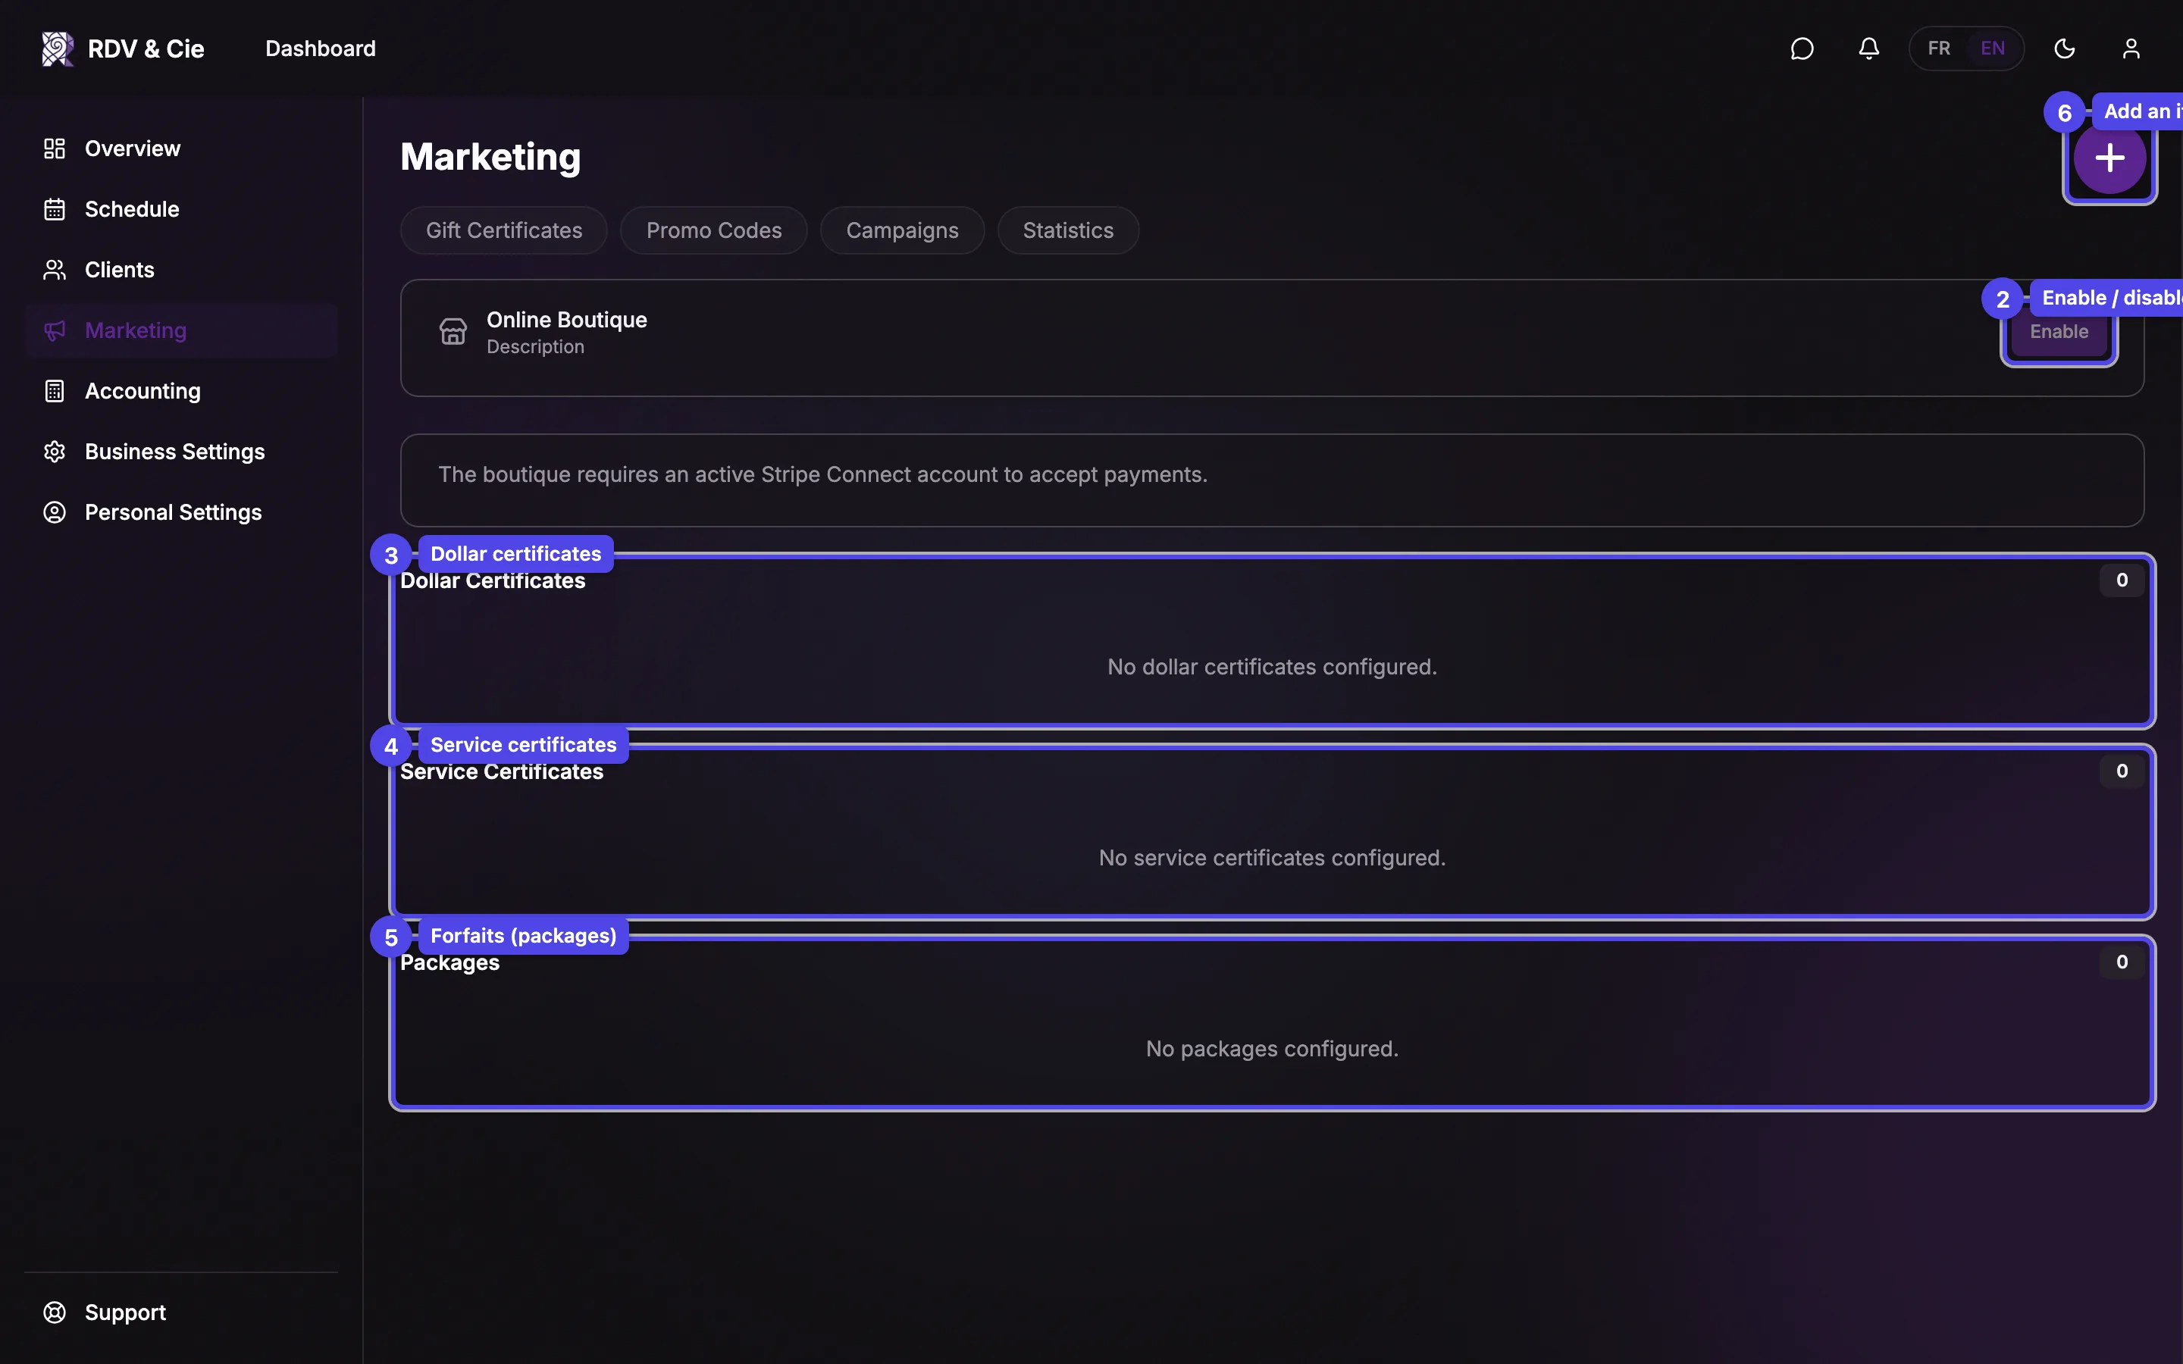Click the Online Boutique storefront icon

453,332
